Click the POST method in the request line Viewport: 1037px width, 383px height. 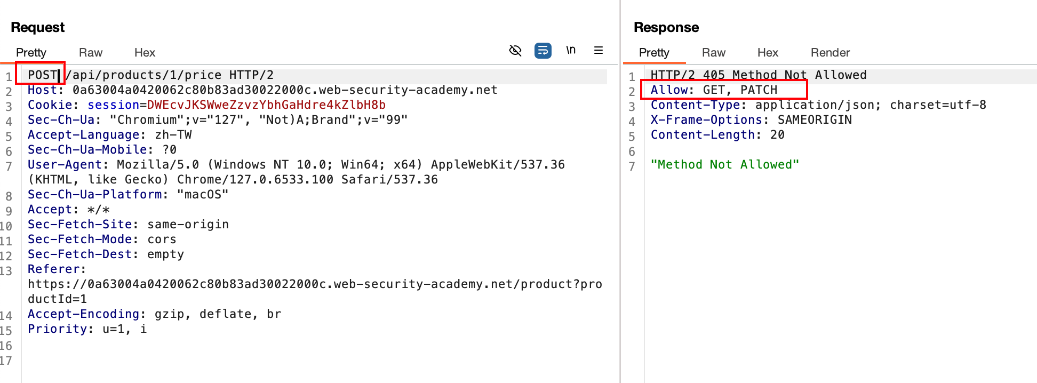(42, 75)
